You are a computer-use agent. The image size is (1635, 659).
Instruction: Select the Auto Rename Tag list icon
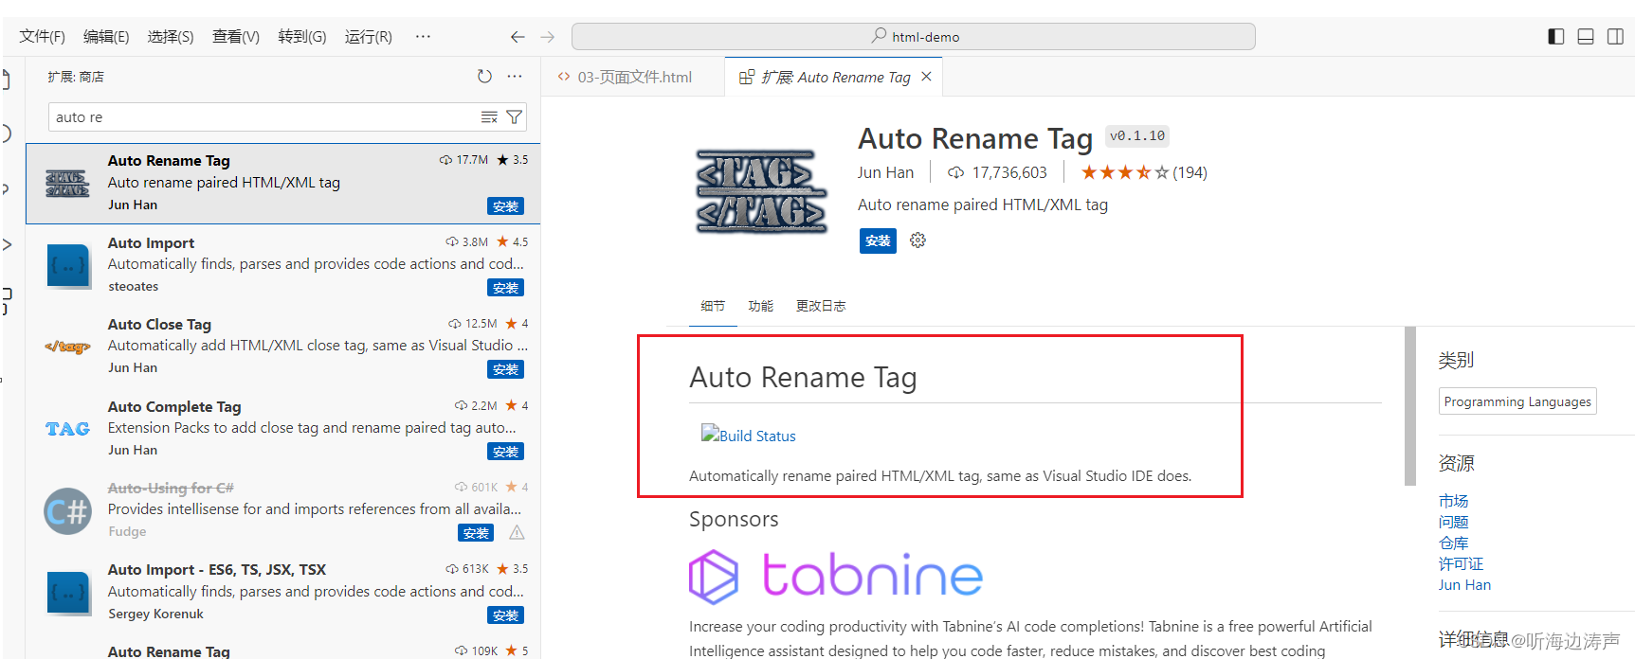pyautogui.click(x=67, y=183)
